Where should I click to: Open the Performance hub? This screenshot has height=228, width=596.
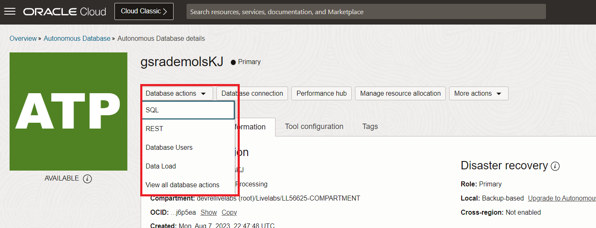point(321,93)
